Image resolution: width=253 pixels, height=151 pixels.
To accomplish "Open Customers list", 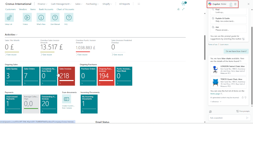I will pos(10,9).
